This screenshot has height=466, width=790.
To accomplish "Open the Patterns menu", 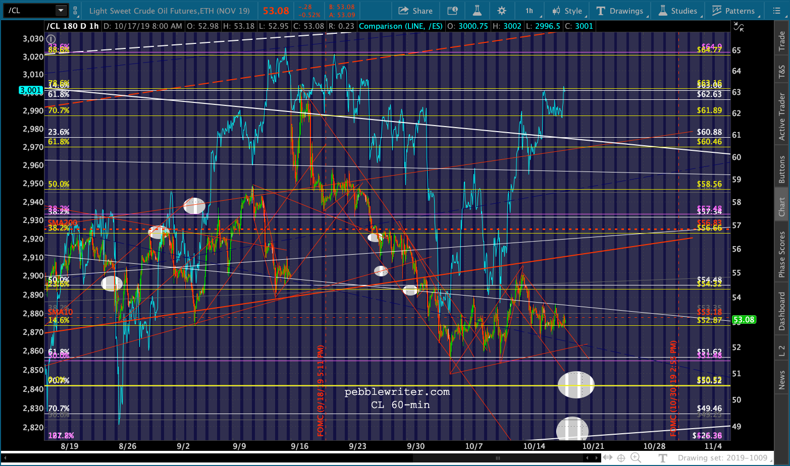I will pos(733,11).
